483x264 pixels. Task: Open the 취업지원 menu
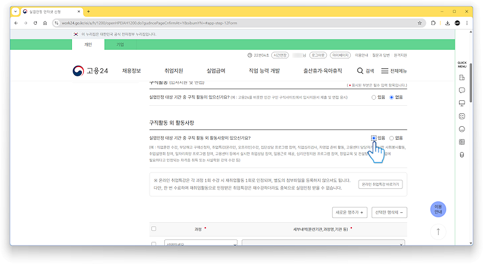174,71
